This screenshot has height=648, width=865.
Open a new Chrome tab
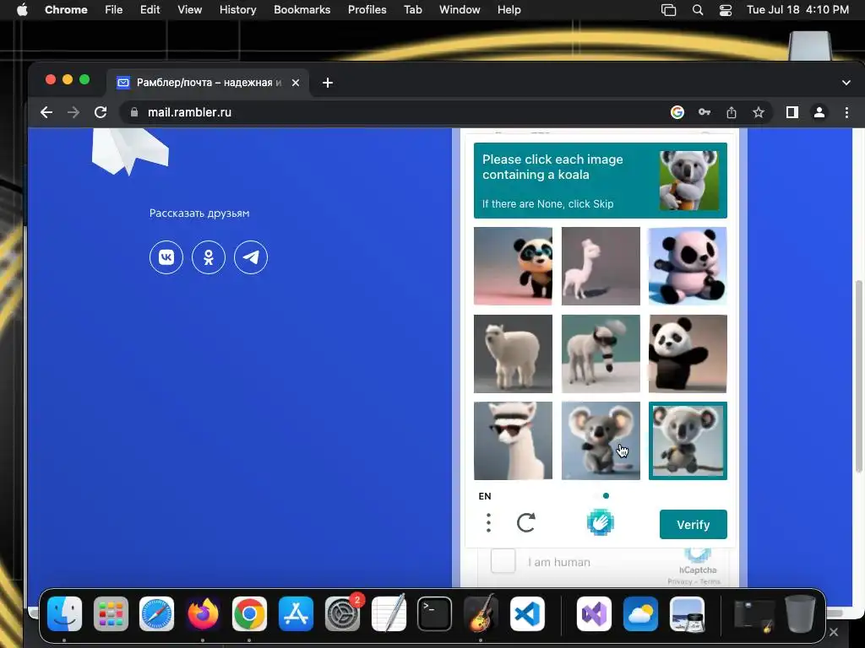tap(328, 83)
